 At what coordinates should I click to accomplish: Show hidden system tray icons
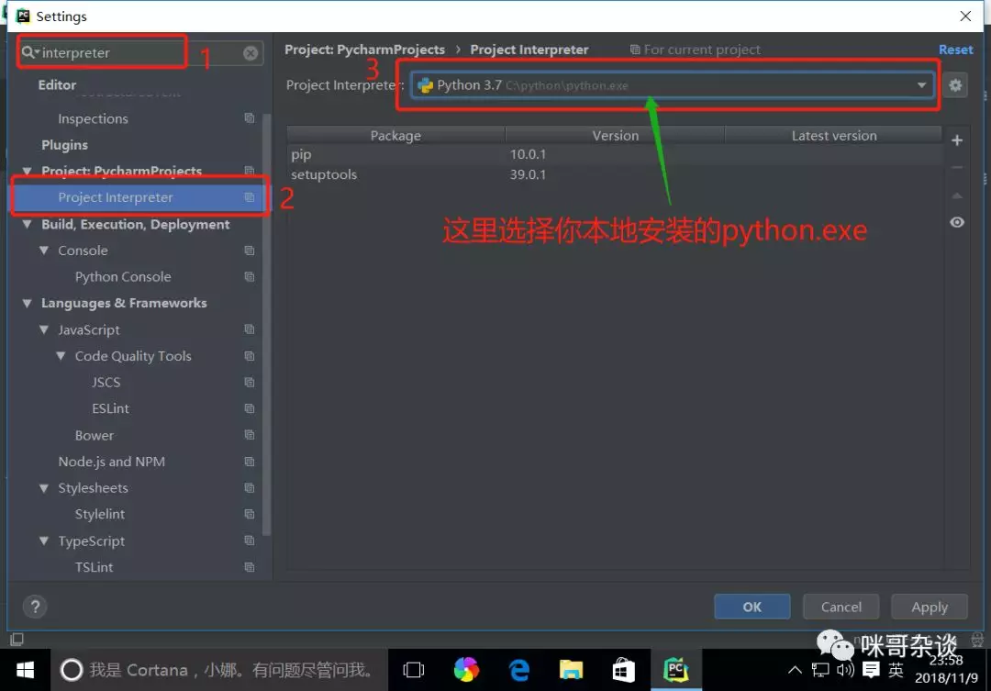click(x=795, y=670)
